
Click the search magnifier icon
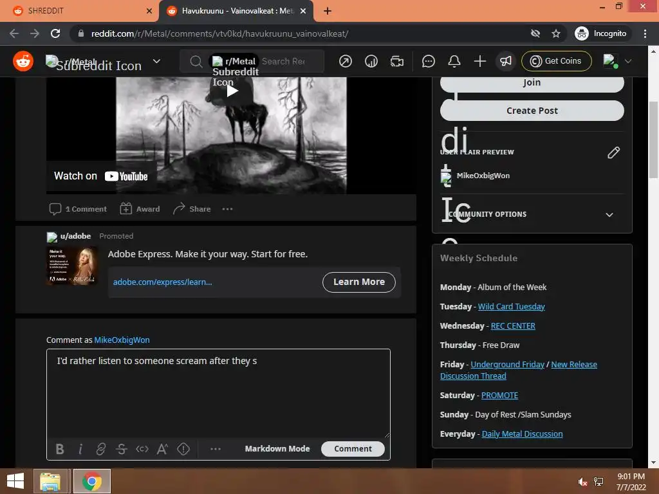tap(196, 62)
